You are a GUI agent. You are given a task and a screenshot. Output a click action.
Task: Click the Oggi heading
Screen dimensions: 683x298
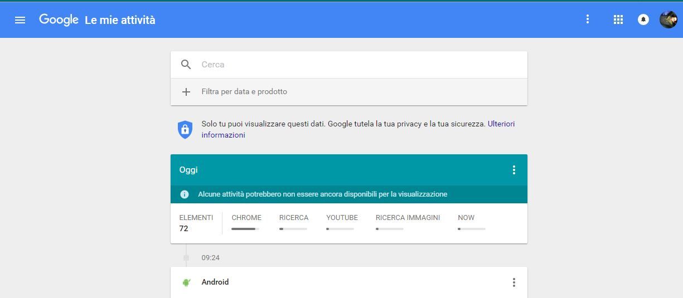tap(188, 170)
